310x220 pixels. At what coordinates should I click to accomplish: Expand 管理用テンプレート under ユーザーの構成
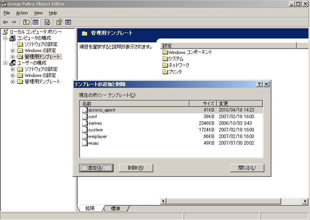coord(12,82)
